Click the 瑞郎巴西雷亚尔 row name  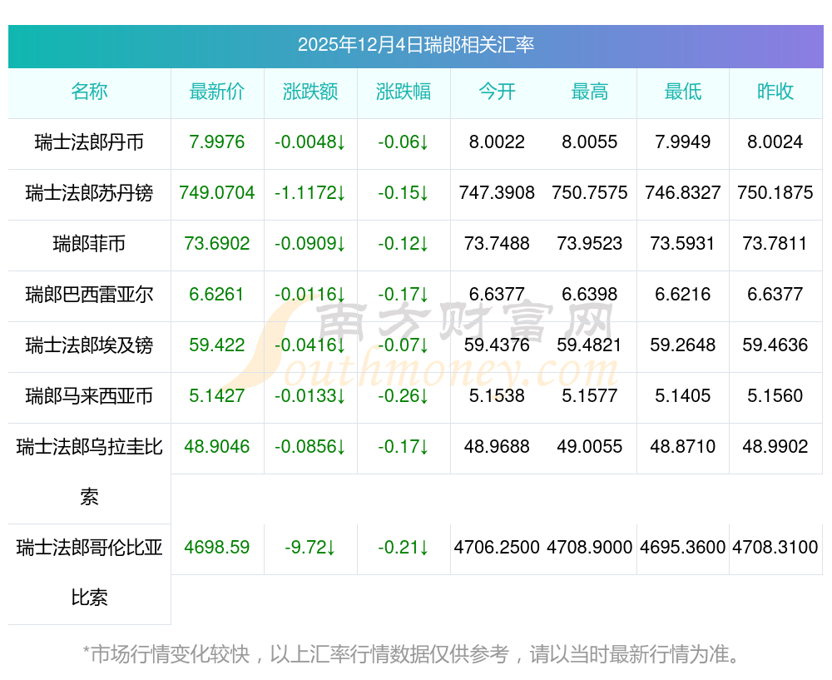(89, 294)
